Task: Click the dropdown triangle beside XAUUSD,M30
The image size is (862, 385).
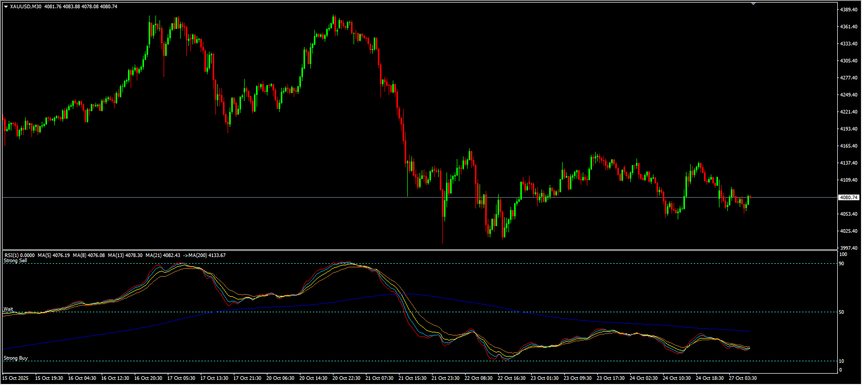Action: pyautogui.click(x=6, y=7)
